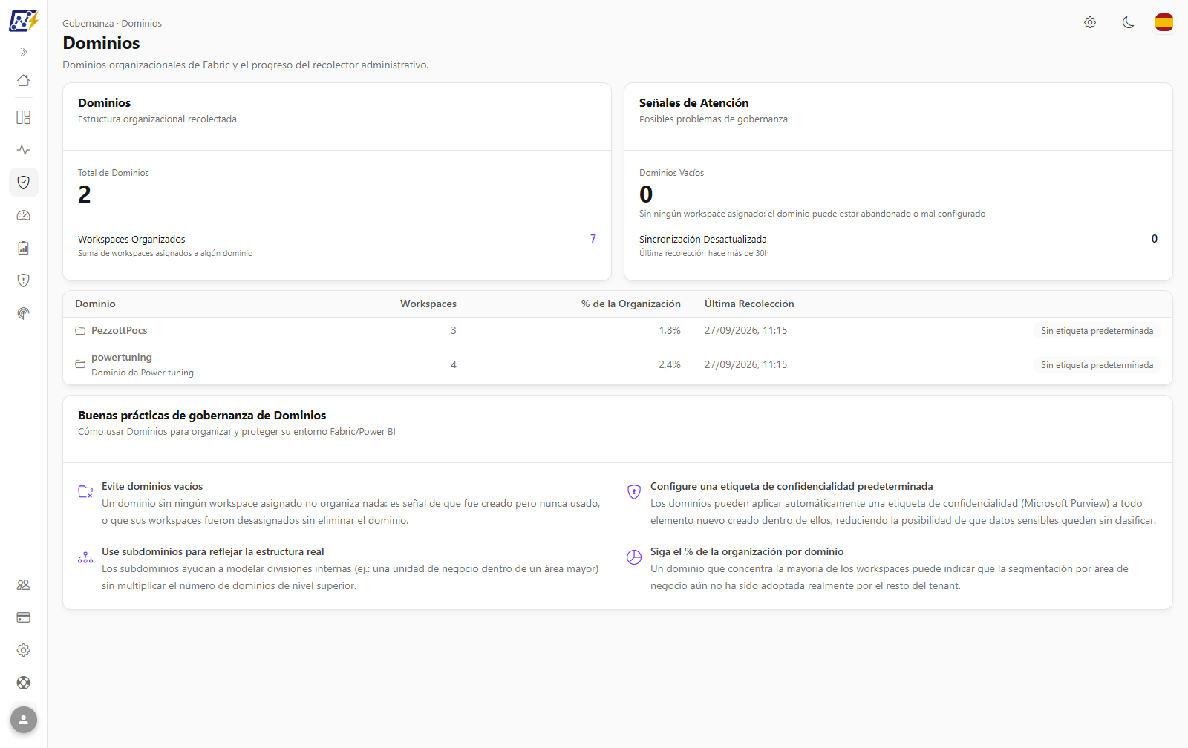This screenshot has height=748, width=1188.
Task: Click the 2,4% cell for powertuning
Action: click(x=670, y=365)
